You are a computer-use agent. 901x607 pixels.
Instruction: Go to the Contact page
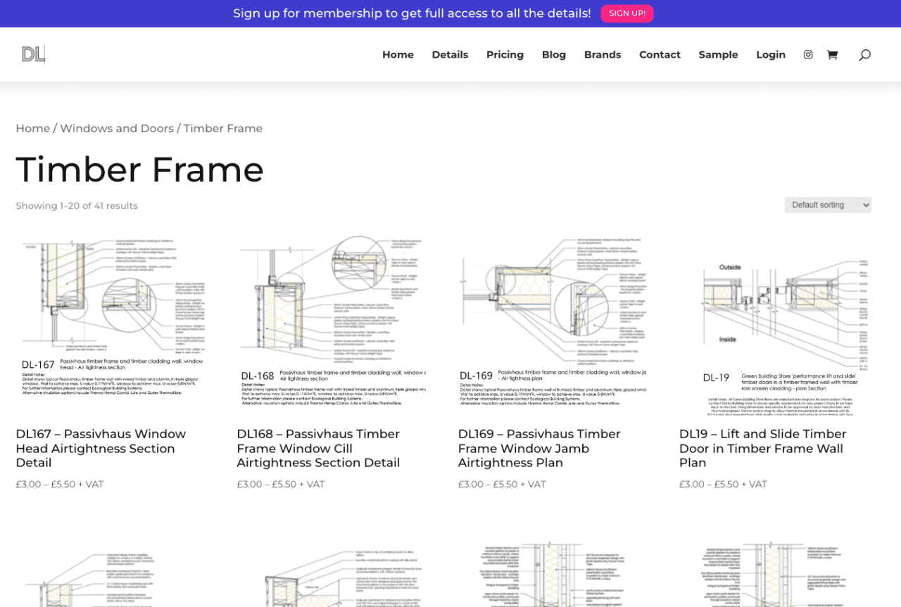660,55
